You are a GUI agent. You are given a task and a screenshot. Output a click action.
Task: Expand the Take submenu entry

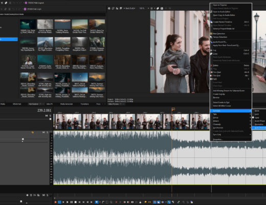pos(231,114)
